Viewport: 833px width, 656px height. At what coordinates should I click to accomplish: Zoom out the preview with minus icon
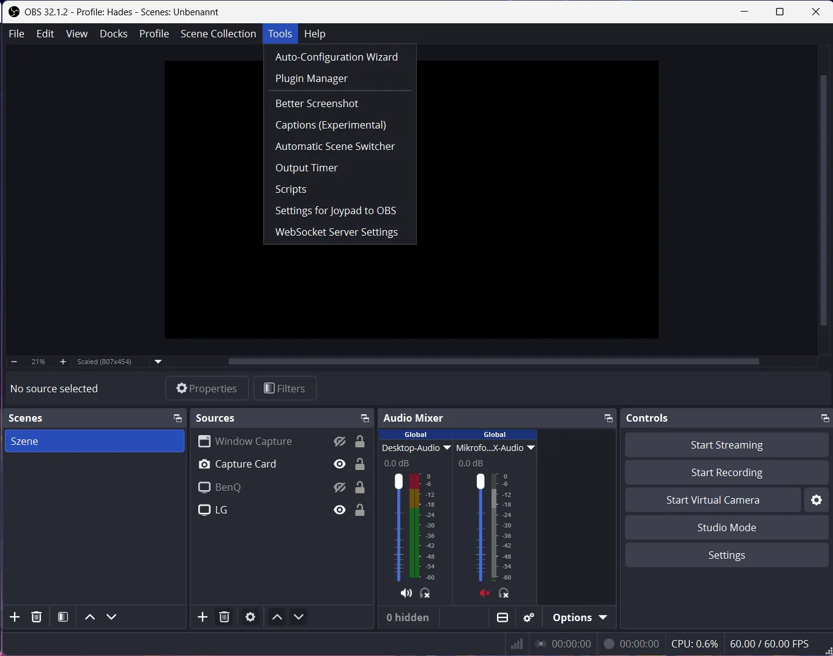tap(14, 362)
